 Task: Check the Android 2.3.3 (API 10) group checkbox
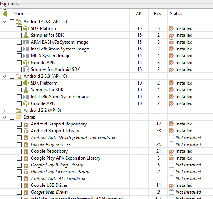12,76
